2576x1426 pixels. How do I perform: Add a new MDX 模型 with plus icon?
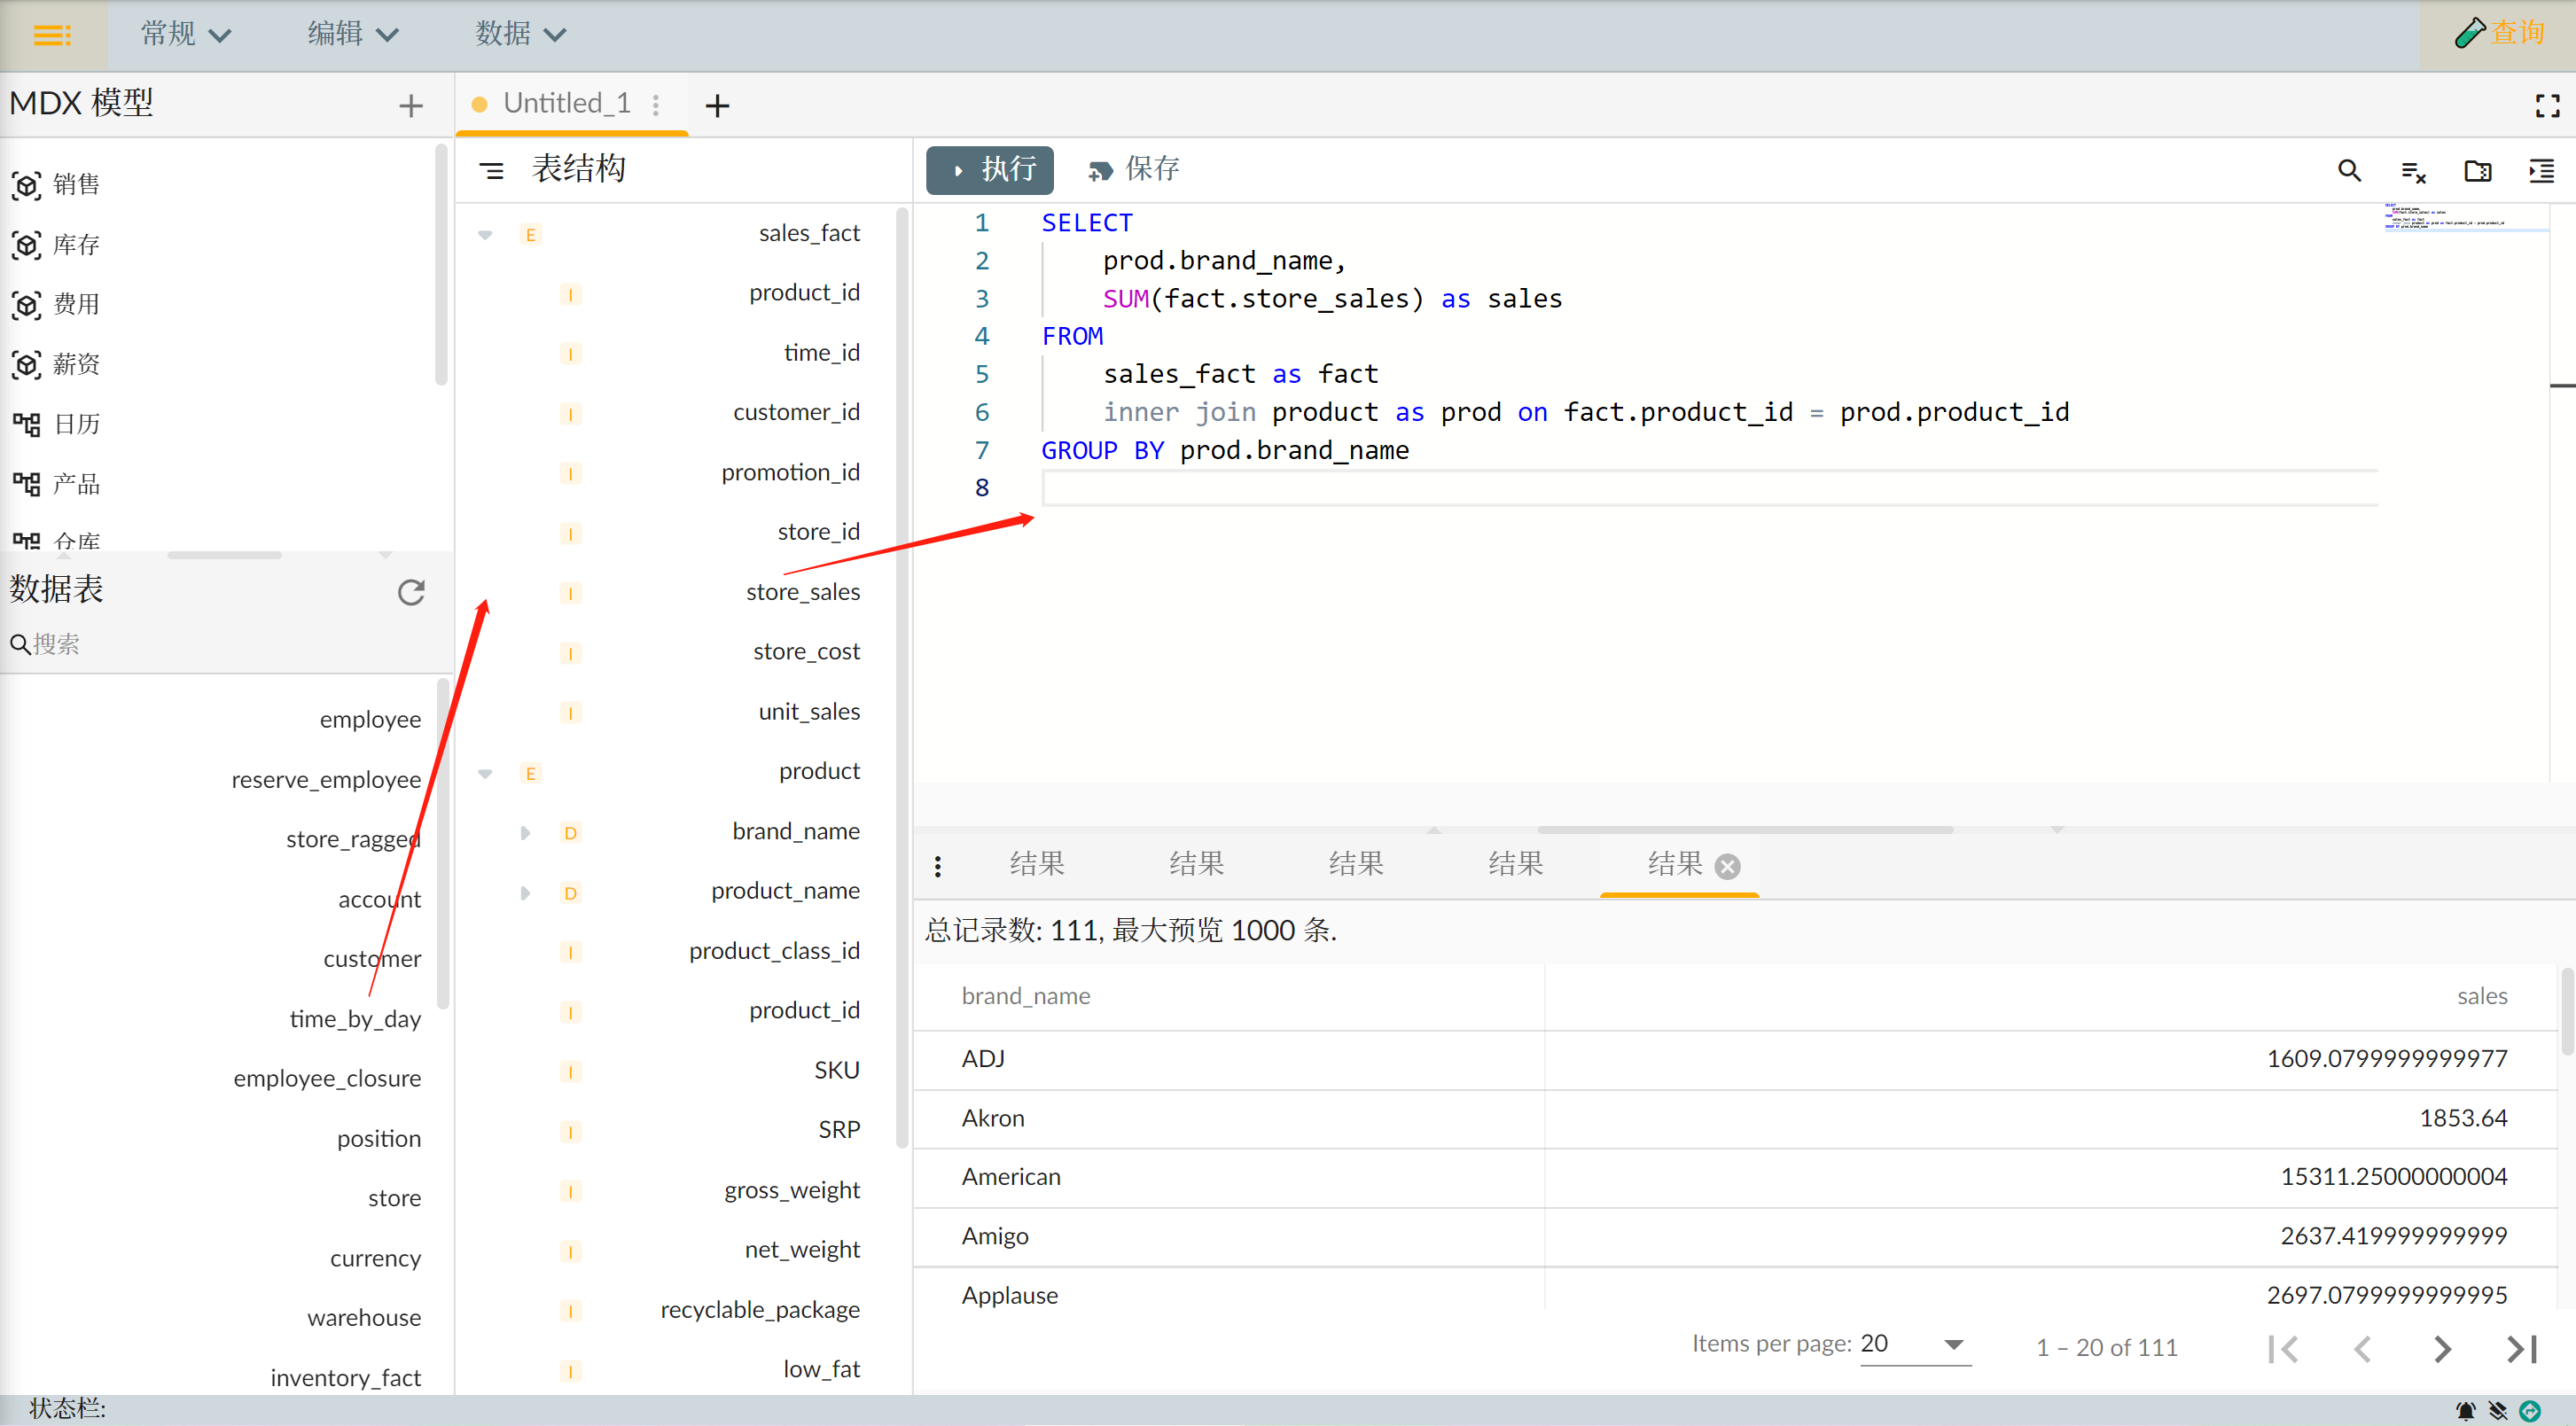(410, 106)
